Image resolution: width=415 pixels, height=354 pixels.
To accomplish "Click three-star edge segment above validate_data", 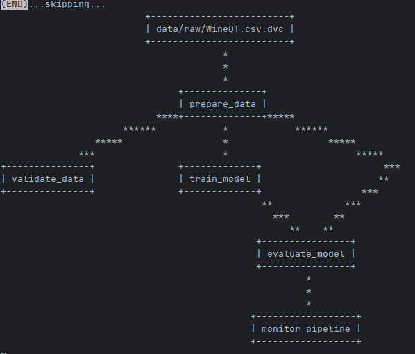I will pos(87,154).
